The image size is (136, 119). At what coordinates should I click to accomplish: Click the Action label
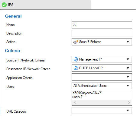tap(11, 42)
